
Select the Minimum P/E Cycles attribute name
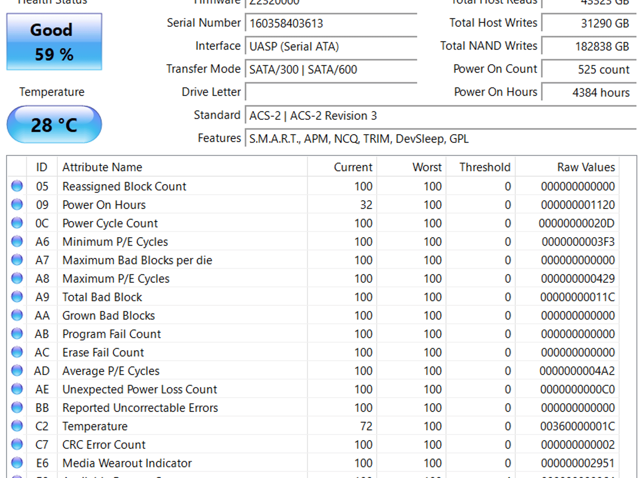click(x=115, y=241)
